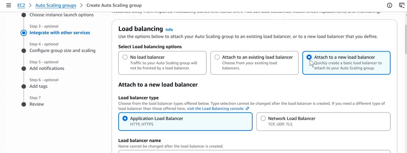Visit the Load Balancing console link
Screen dimensions: 407x153
point(218,108)
